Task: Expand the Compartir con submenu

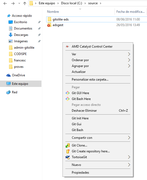Action: (98, 138)
